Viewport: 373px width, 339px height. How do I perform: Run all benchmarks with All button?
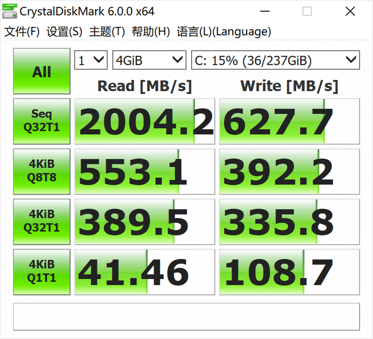tap(41, 71)
